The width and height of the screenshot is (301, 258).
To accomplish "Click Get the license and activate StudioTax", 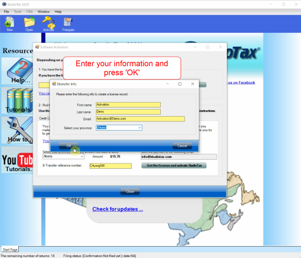I will [174, 166].
